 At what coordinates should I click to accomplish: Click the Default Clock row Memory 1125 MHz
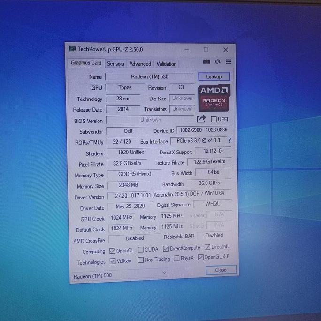(172, 226)
